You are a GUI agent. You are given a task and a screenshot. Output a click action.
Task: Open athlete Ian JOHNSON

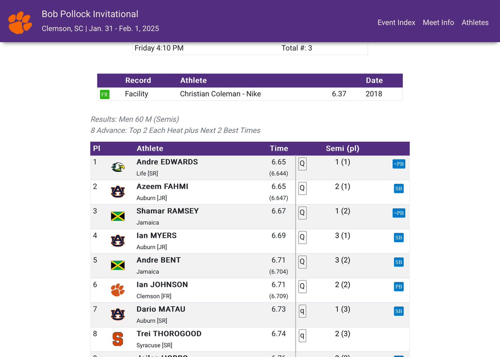(x=162, y=285)
